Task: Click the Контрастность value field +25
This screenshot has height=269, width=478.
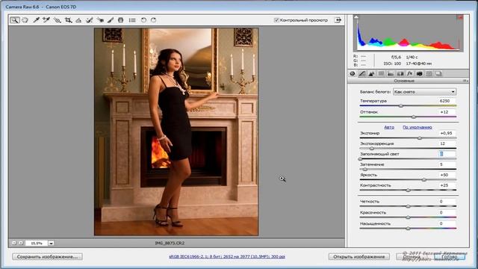Action: [x=447, y=185]
